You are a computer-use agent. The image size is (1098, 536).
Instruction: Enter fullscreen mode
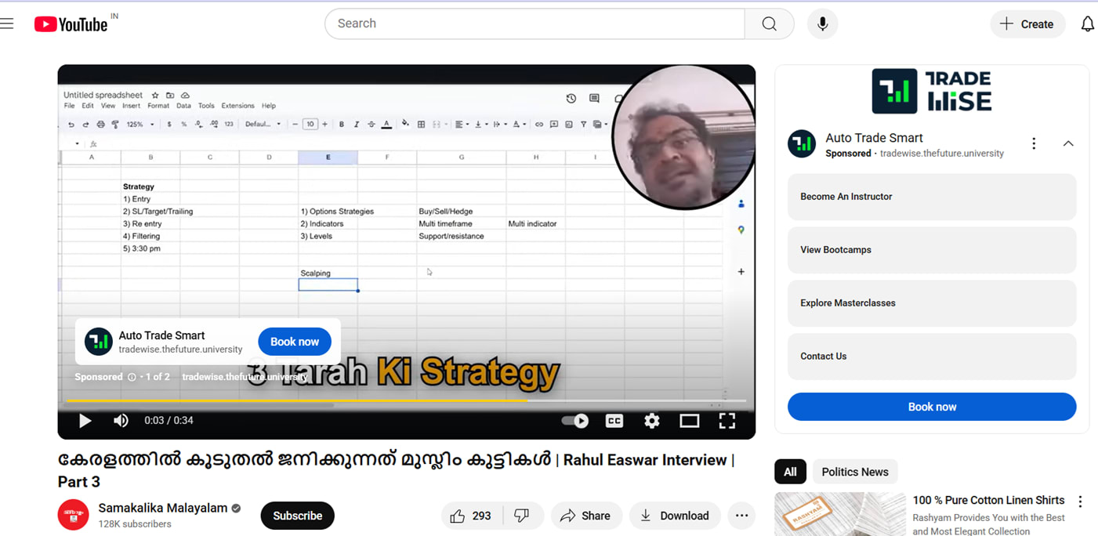(x=727, y=421)
